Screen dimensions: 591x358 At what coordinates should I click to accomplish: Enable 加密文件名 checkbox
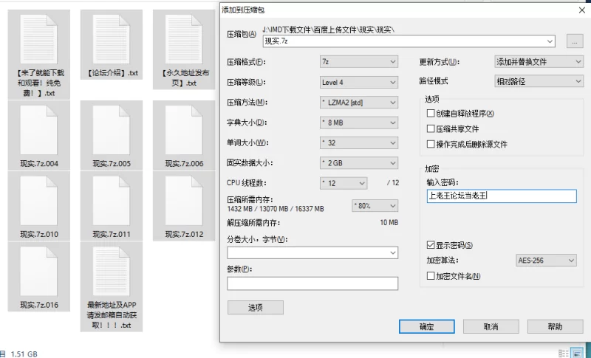click(x=431, y=276)
